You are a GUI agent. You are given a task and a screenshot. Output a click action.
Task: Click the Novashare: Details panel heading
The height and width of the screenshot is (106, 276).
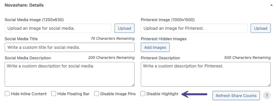[24, 5]
